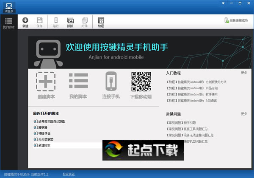Click the 附件 attachment toolbar icon

click(x=85, y=22)
